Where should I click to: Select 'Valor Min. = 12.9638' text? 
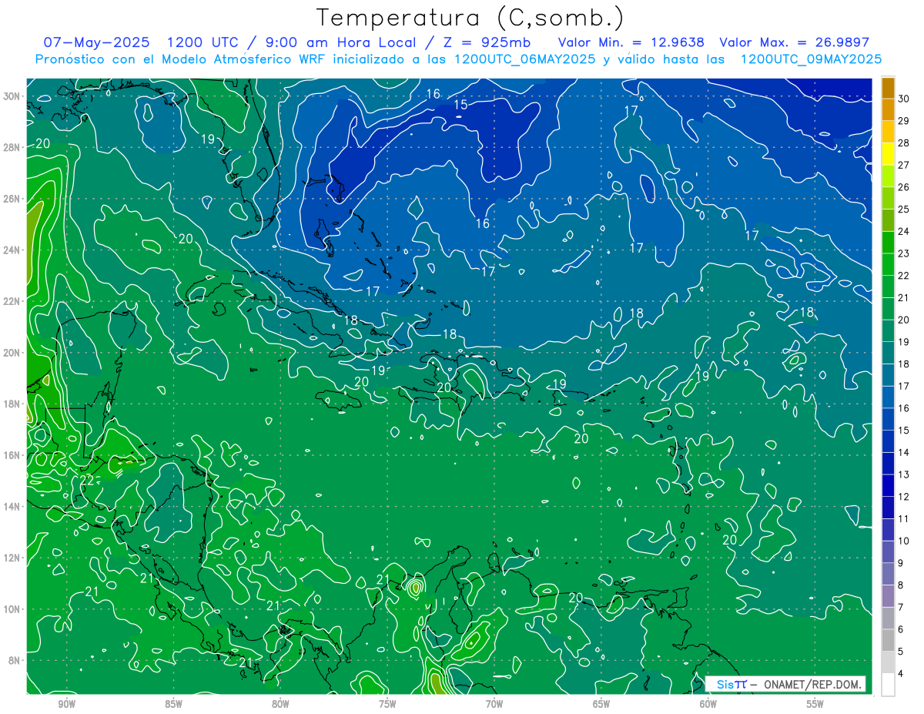coord(631,42)
